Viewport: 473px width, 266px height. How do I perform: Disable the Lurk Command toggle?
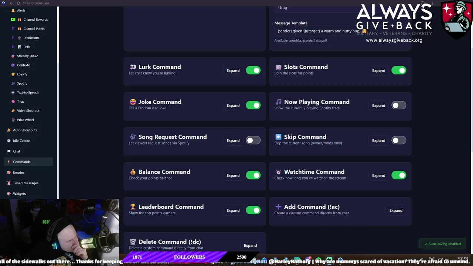click(253, 70)
